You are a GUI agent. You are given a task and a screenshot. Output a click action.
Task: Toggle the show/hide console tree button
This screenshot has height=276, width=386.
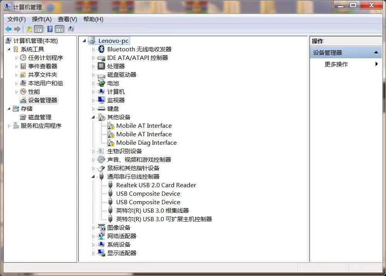(39, 29)
